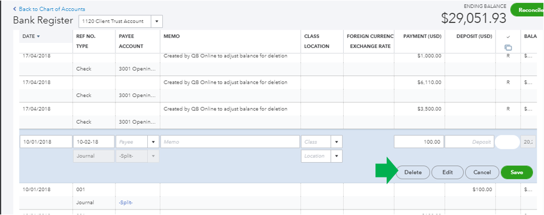Click the R status on the $1,000.00 row
The width and height of the screenshot is (544, 215).
[x=508, y=56]
